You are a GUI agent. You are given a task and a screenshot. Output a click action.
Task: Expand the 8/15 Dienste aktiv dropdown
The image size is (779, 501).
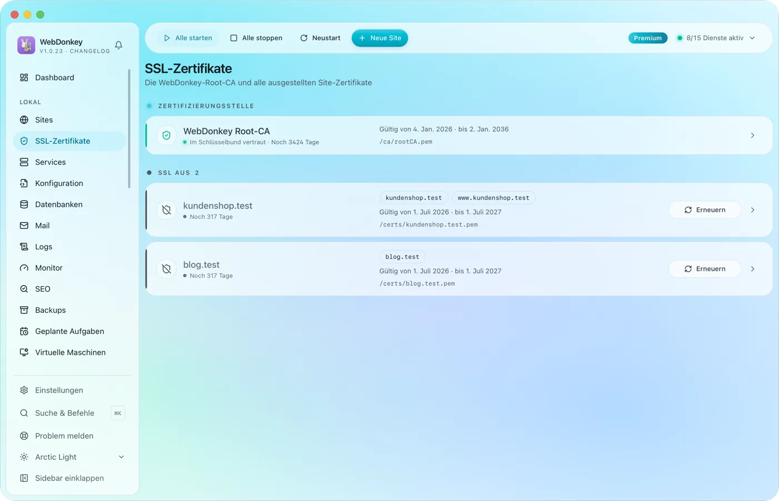(x=716, y=38)
